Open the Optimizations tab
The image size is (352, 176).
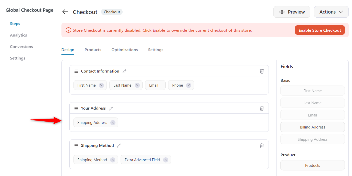pos(125,50)
